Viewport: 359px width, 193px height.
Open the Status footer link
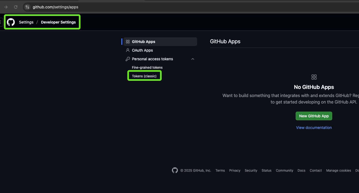pyautogui.click(x=266, y=171)
